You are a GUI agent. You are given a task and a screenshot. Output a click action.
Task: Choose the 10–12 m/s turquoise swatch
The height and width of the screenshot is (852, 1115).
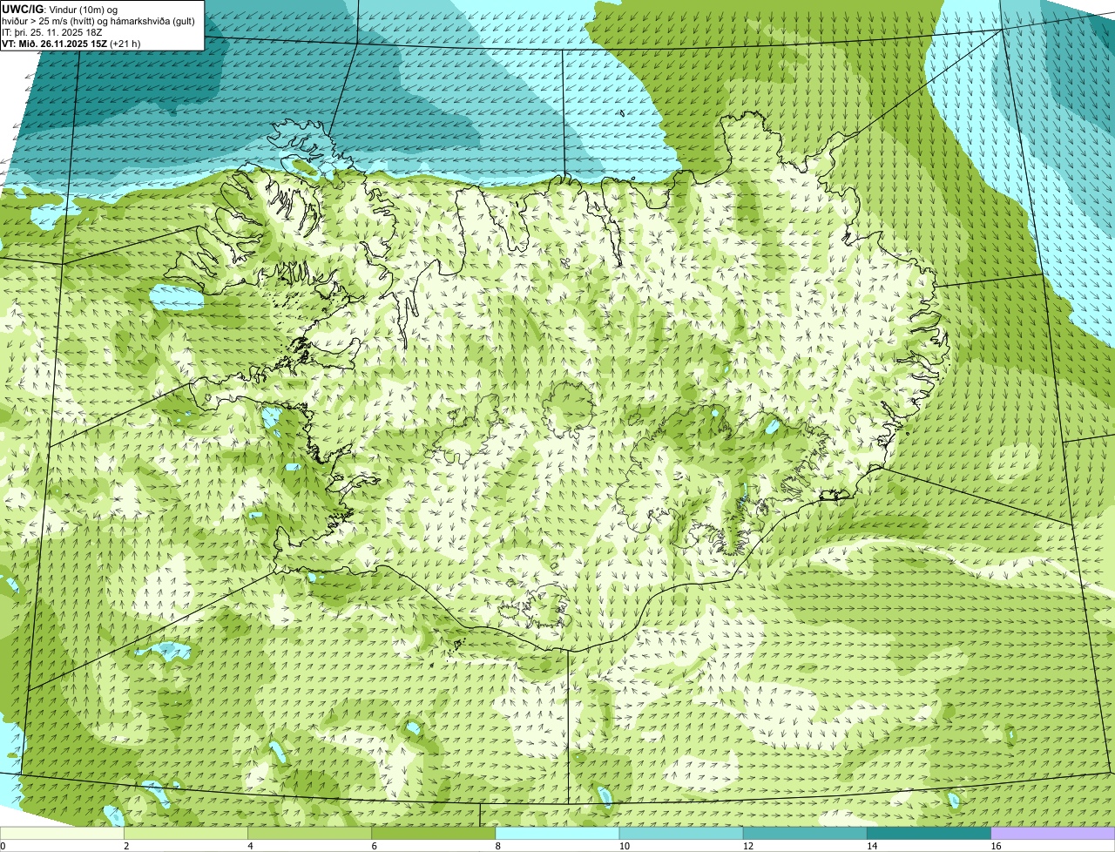pyautogui.click(x=681, y=834)
